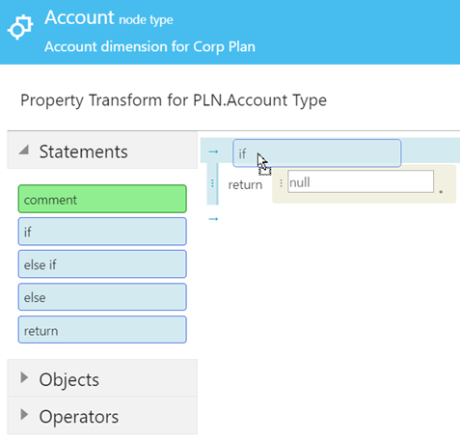Screen dimensions: 460x441
Task: Click the Objects header label
Action: point(69,379)
